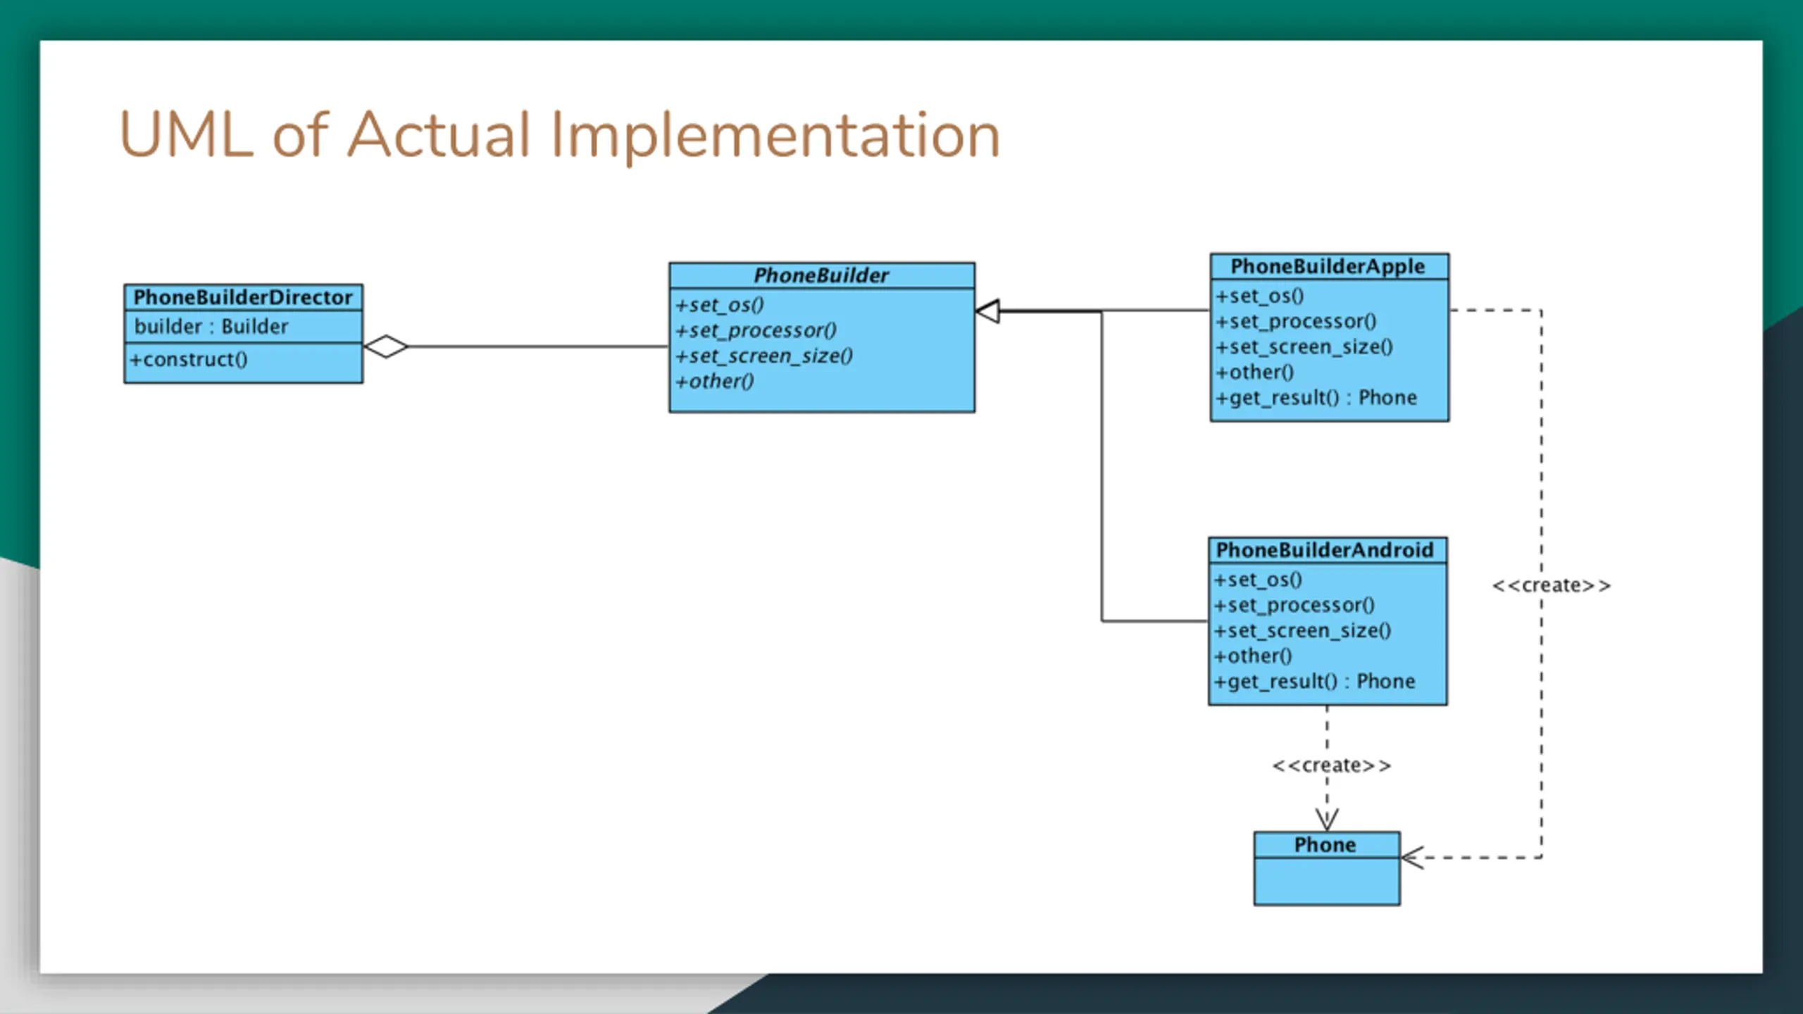Viewport: 1803px width, 1014px height.
Task: Click the <<create>> label on the right dashed line
Action: click(1552, 586)
